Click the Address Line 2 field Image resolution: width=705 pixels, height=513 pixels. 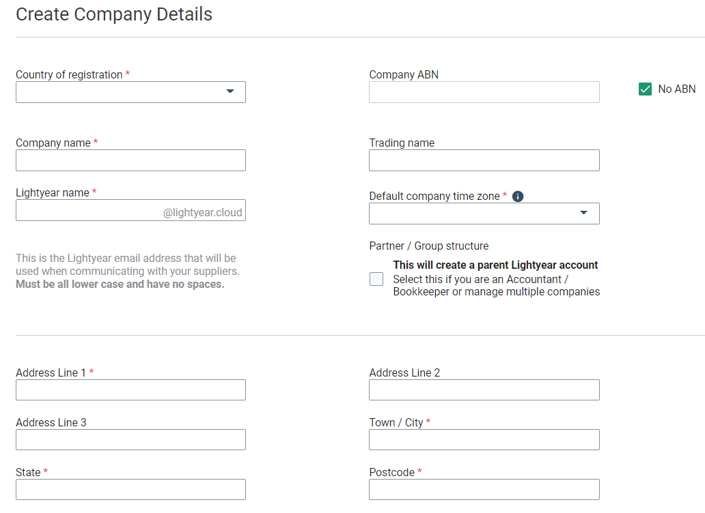tap(484, 390)
